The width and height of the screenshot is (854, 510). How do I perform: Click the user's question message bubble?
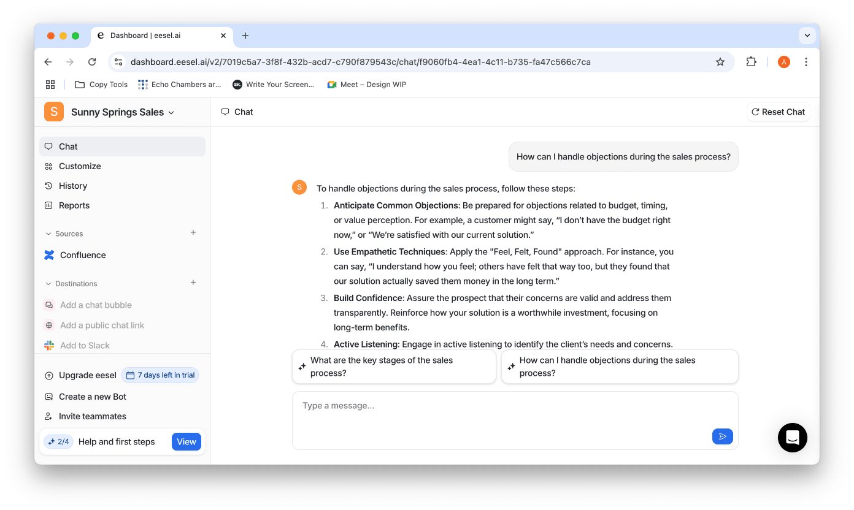tap(623, 157)
